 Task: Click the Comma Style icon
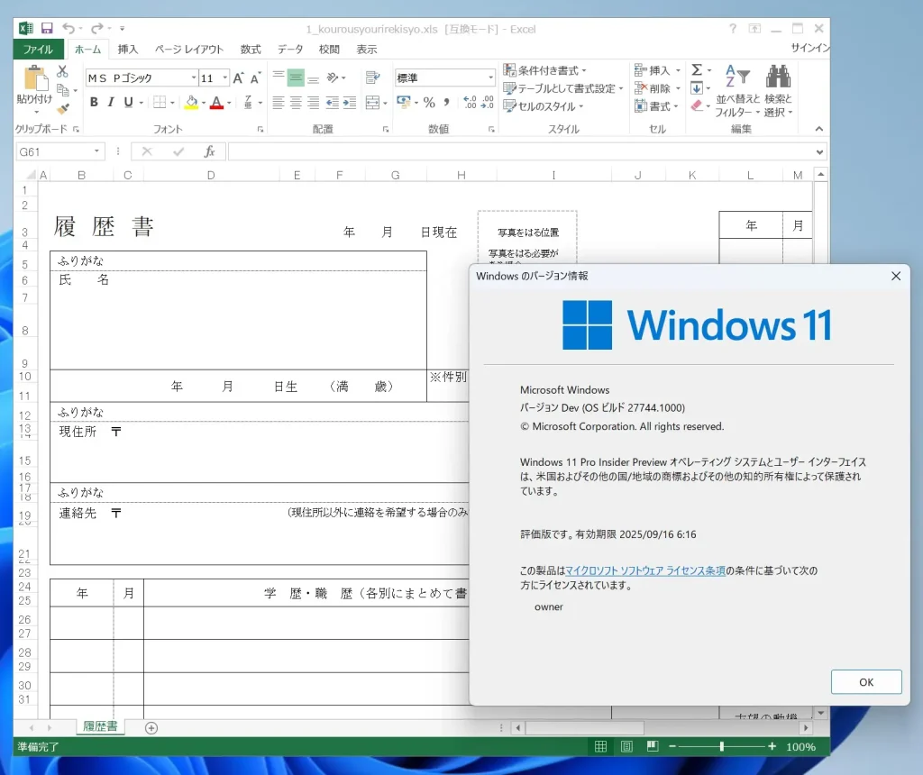point(447,103)
